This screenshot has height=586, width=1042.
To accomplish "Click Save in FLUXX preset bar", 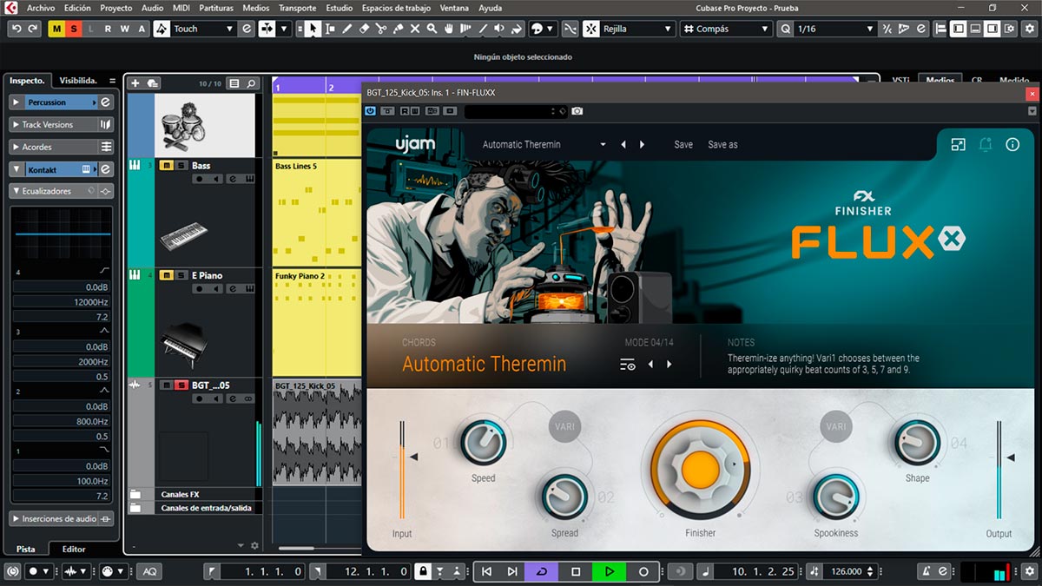I will click(683, 144).
